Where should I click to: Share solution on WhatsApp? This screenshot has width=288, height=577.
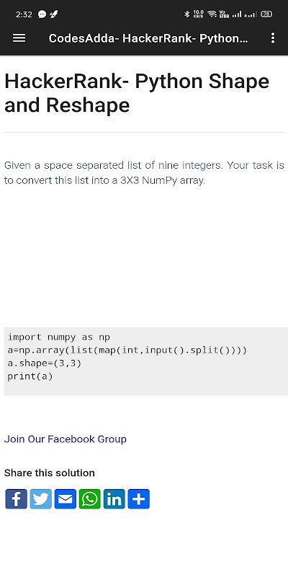(89, 499)
